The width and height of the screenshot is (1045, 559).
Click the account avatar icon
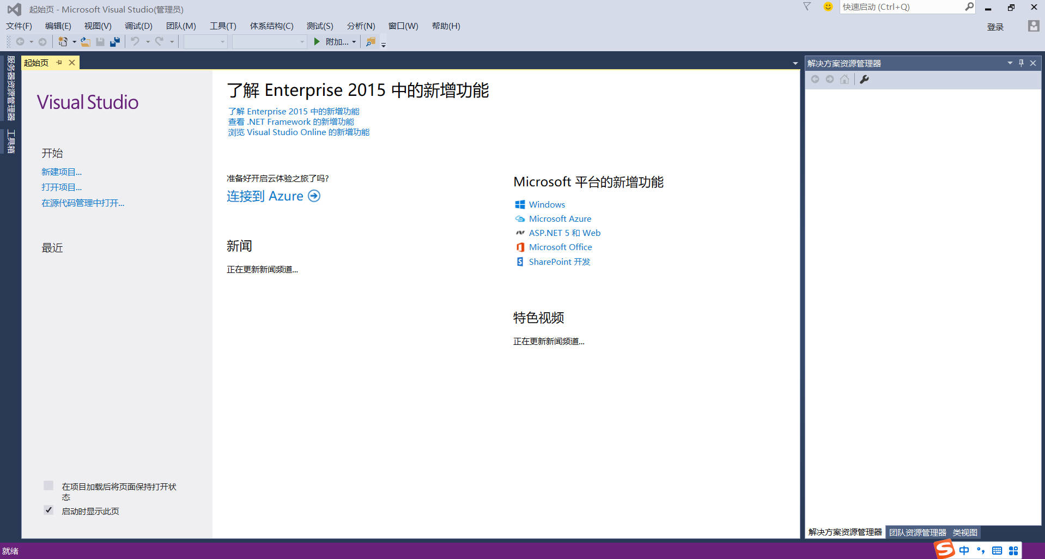[x=1034, y=26]
